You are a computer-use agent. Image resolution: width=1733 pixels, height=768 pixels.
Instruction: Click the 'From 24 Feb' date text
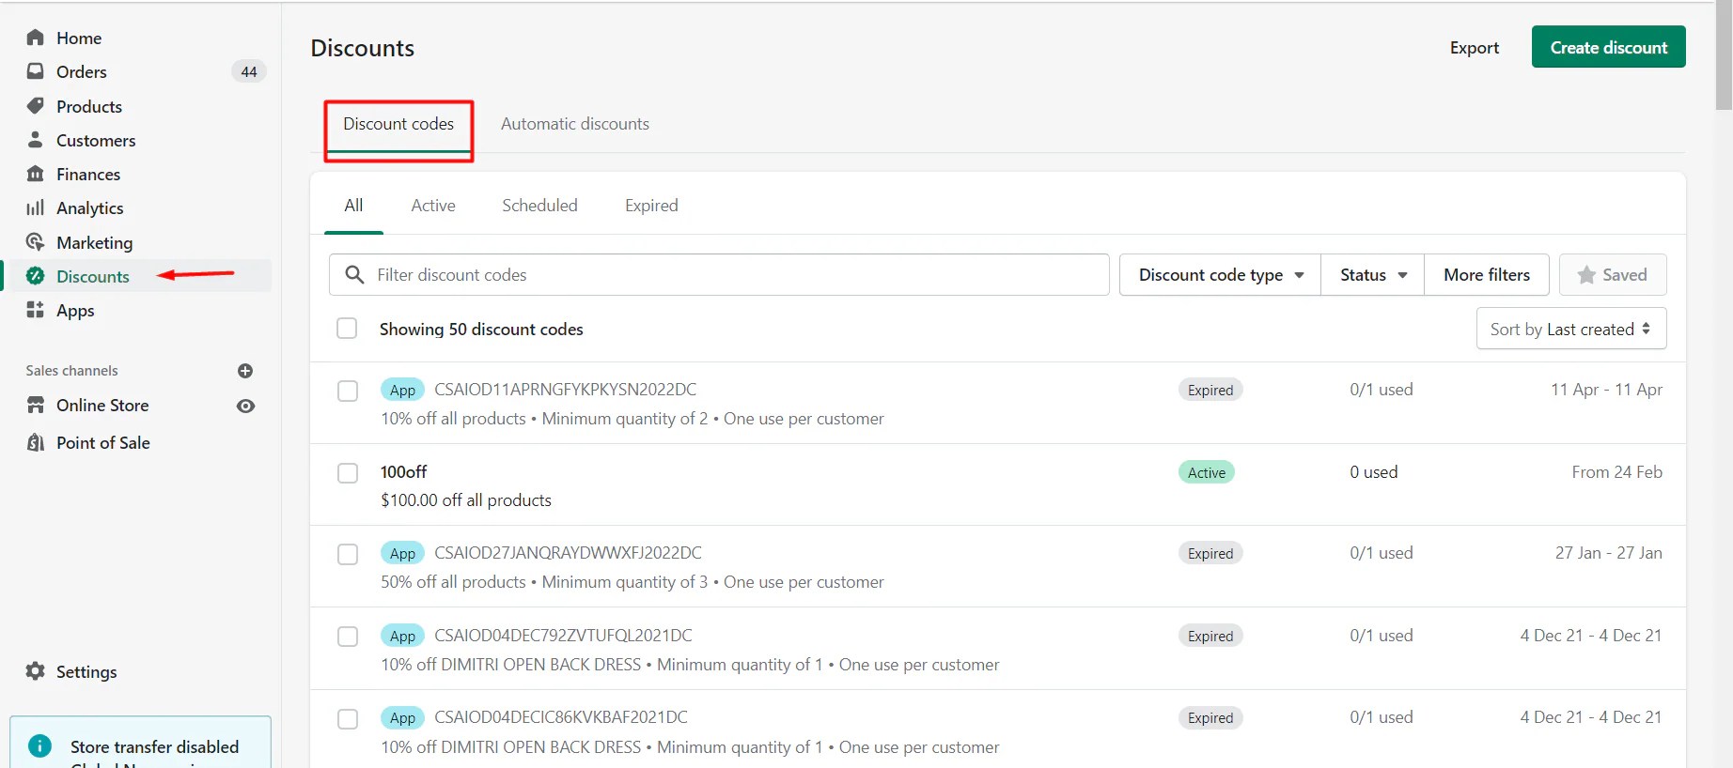(1616, 472)
